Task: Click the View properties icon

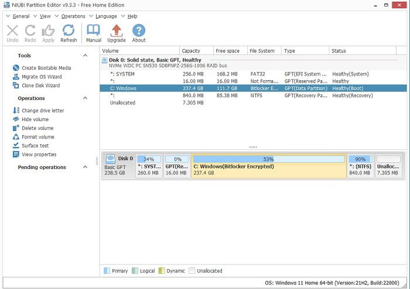Action: [x=16, y=154]
